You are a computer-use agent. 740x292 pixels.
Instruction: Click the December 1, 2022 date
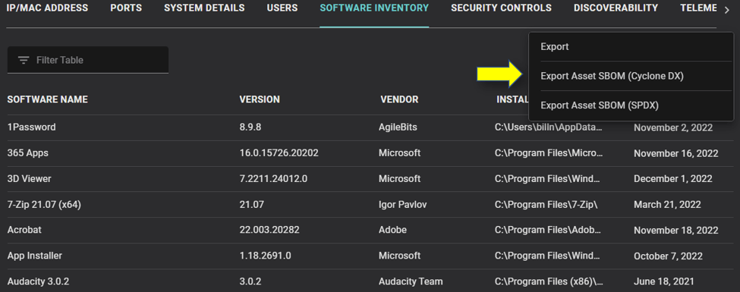[673, 179]
